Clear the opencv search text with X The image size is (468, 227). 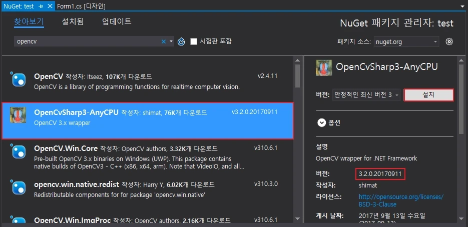pyautogui.click(x=163, y=41)
